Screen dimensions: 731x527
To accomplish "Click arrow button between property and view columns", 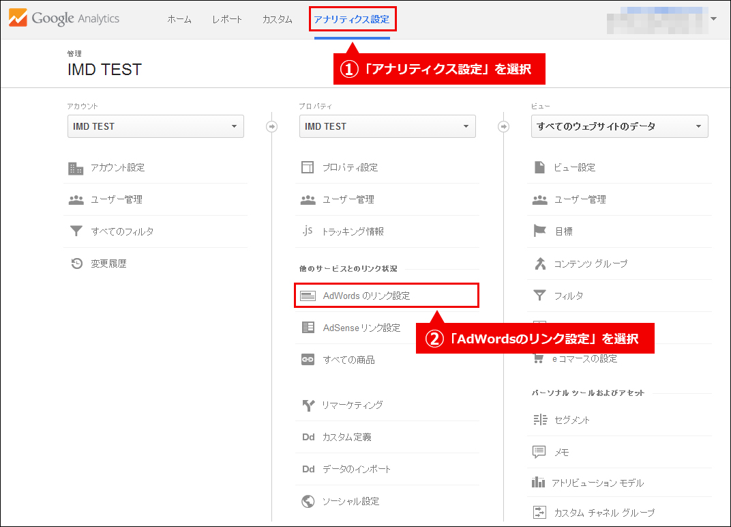I will pos(503,126).
